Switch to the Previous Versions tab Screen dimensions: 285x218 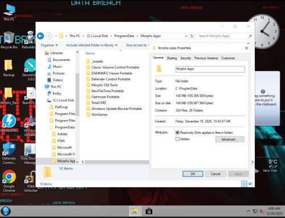coord(206,58)
